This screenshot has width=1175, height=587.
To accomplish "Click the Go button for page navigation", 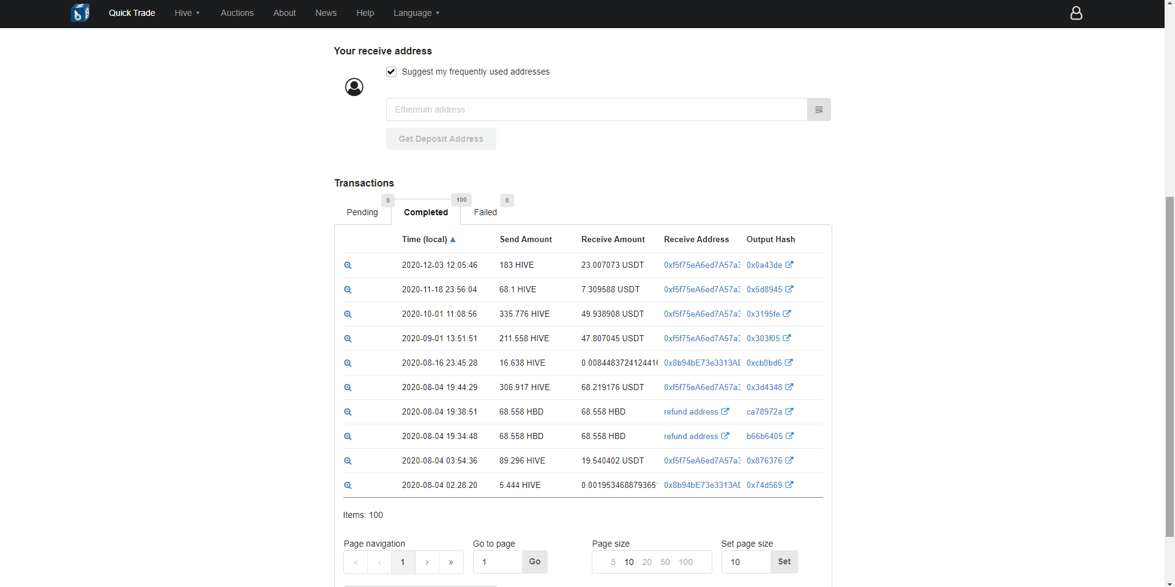I will [x=535, y=562].
